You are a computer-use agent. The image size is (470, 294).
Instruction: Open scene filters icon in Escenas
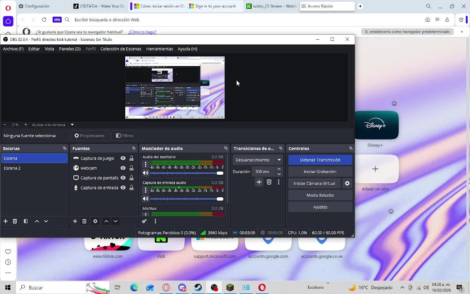(26, 221)
